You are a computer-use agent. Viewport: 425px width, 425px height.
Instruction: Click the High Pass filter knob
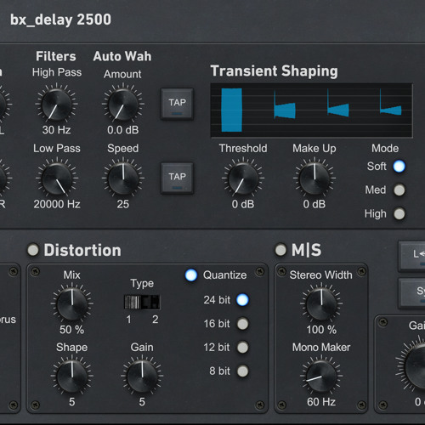[x=56, y=104]
